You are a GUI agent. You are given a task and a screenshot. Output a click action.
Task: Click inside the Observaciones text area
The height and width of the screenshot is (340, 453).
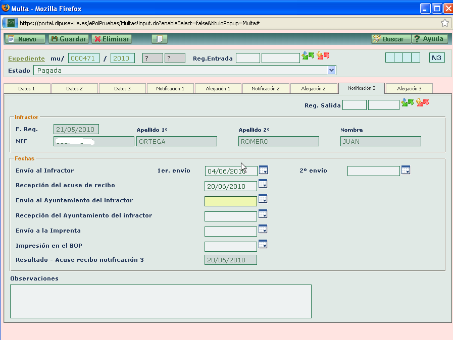point(161,301)
